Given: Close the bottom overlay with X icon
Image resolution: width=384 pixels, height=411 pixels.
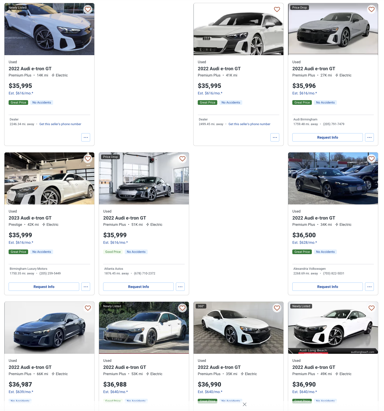Looking at the screenshot, I should [245, 404].
